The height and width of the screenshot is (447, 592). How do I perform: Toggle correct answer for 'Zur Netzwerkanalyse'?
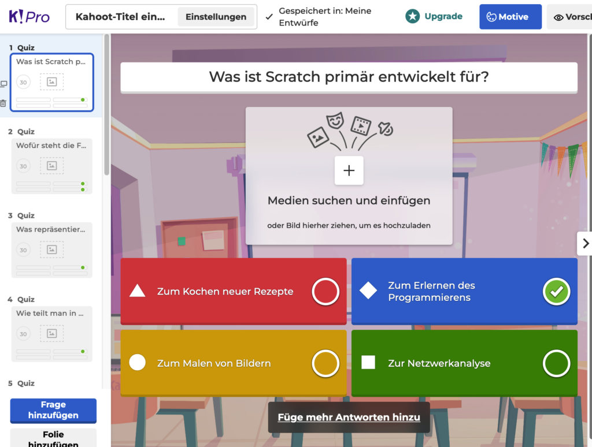tap(556, 363)
